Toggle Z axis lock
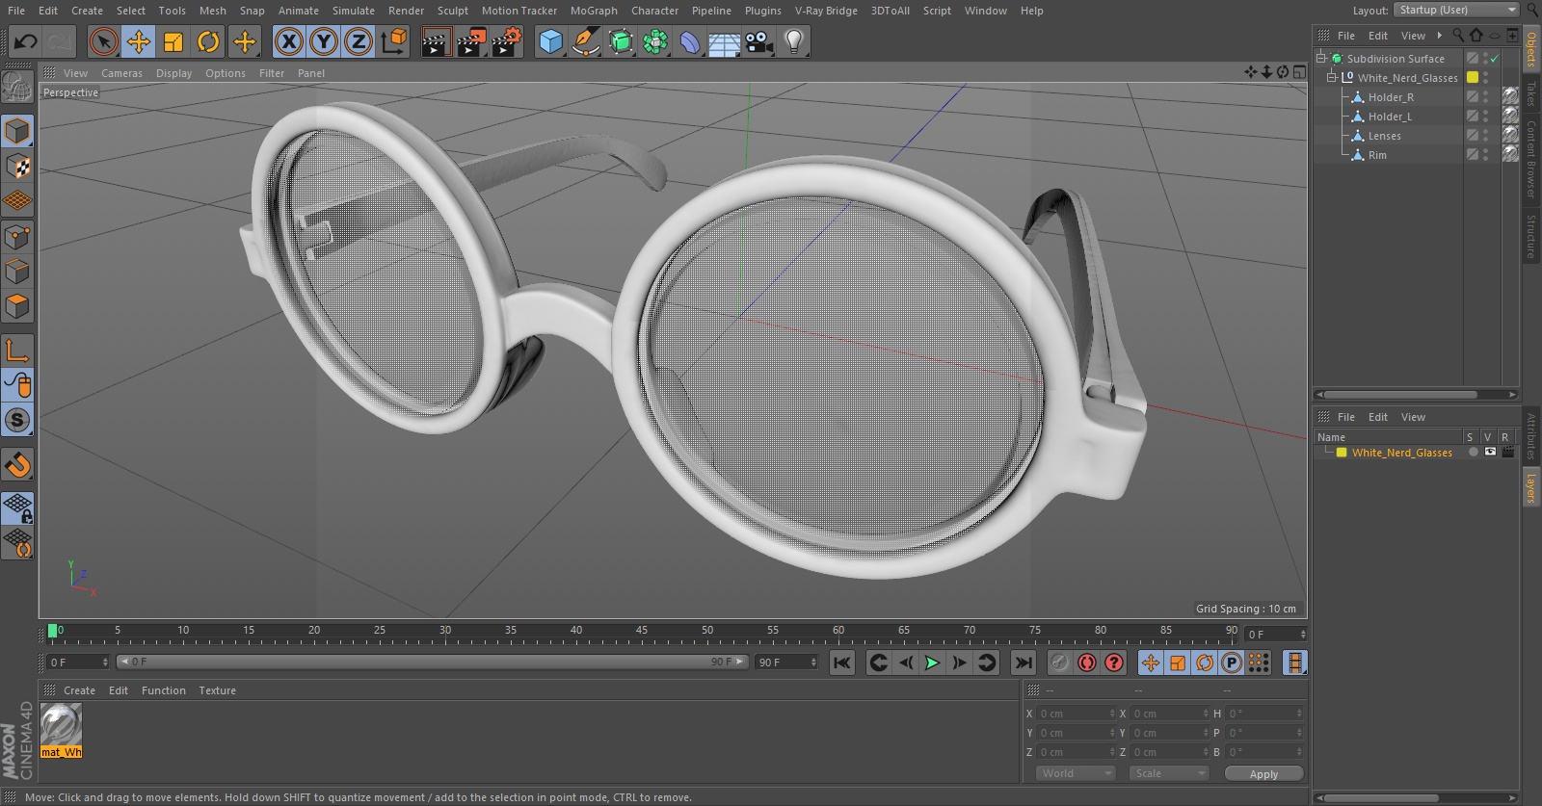1542x806 pixels. click(x=359, y=41)
